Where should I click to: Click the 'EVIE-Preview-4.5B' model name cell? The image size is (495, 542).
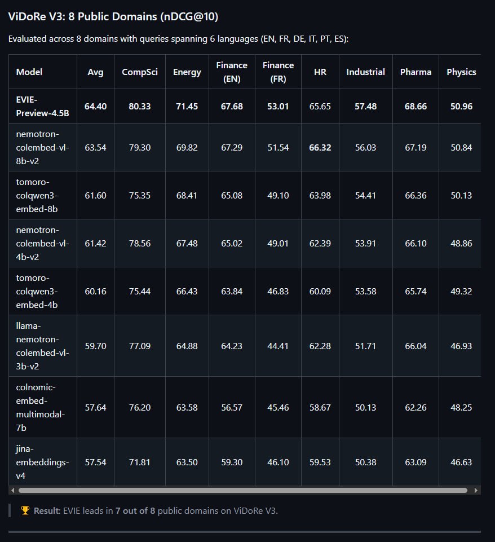tap(42, 106)
